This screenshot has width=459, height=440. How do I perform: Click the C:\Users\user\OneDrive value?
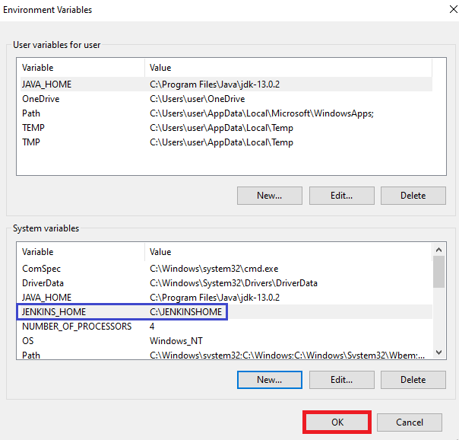click(x=197, y=99)
